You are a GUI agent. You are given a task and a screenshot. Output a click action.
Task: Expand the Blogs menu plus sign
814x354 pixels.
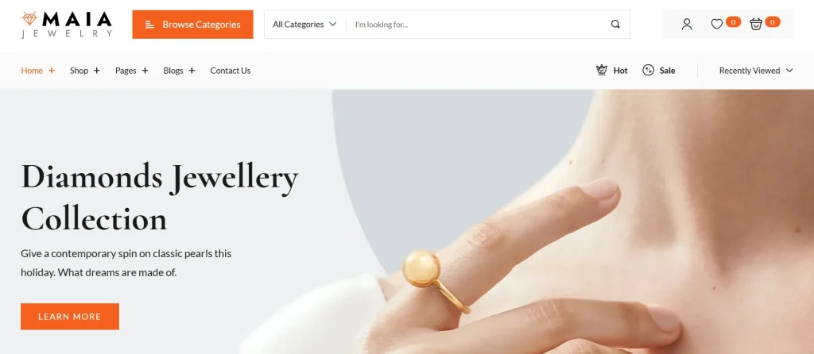pyautogui.click(x=192, y=71)
